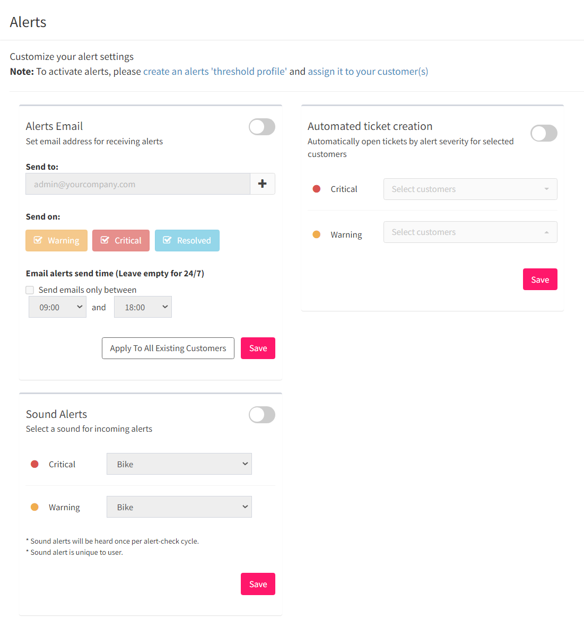Click orange Warning dot in ticket creation
Image resolution: width=584 pixels, height=637 pixels.
(317, 234)
